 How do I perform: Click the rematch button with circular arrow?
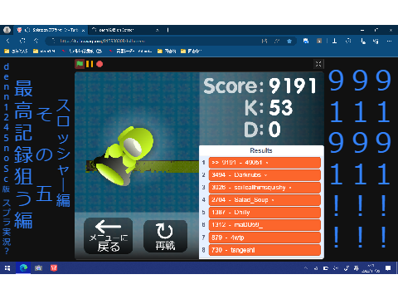pyautogui.click(x=165, y=236)
